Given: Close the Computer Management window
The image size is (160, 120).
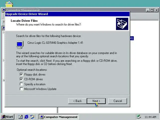Looking at the screenshot, I should pos(156,10).
